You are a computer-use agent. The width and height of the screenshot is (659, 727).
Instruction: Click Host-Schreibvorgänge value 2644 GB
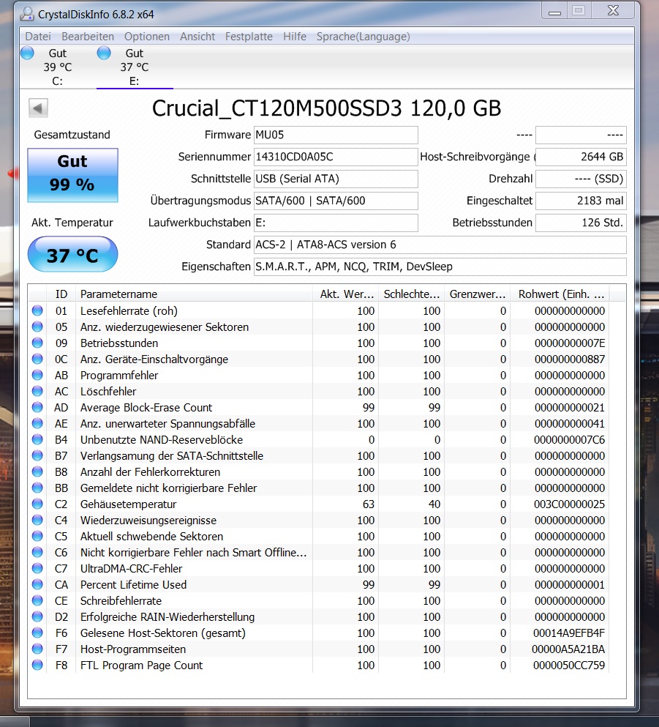click(581, 157)
